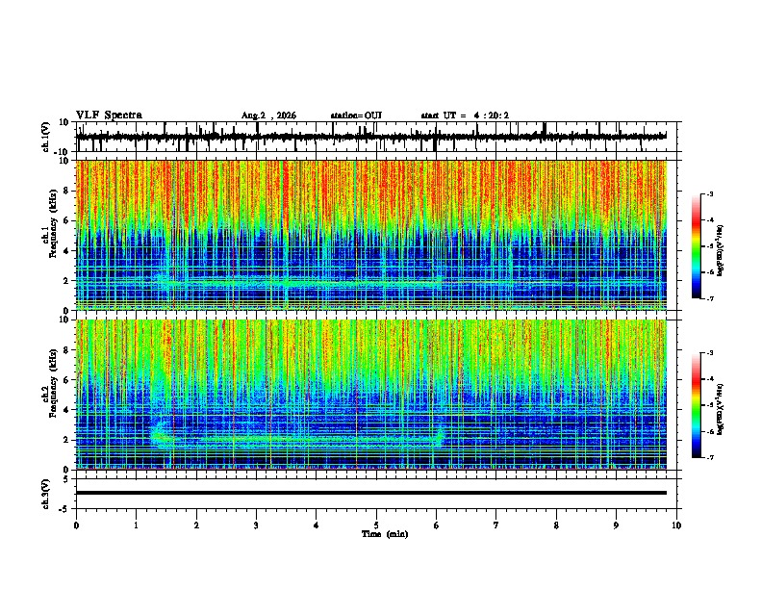The width and height of the screenshot is (762, 589).
Task: Click the ch.3 flat voltage trace line
Action: [x=370, y=493]
